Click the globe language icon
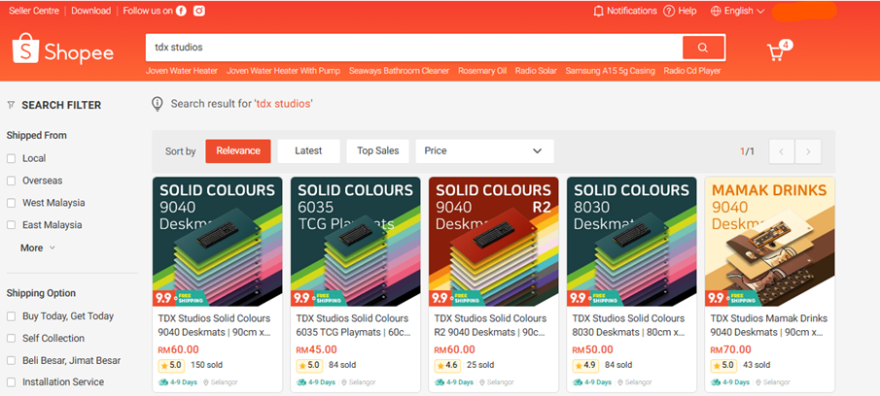Image resolution: width=880 pixels, height=396 pixels. click(716, 12)
